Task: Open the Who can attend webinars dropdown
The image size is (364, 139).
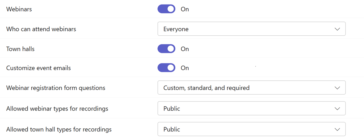Action: point(251,29)
